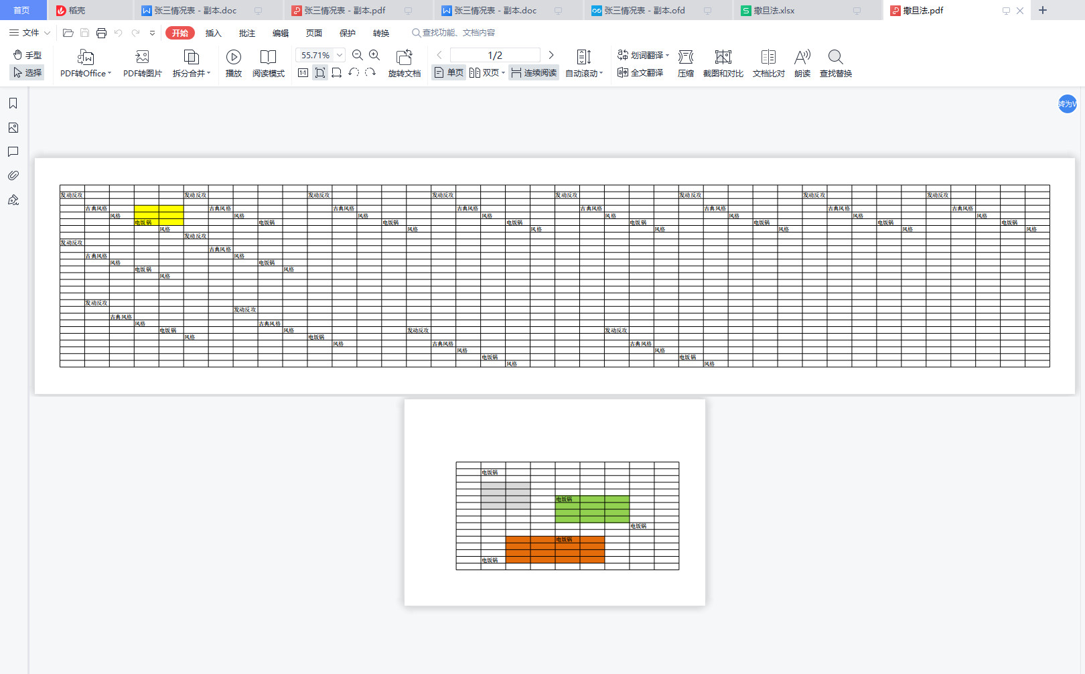Open the 编辑 ribbon tab
The width and height of the screenshot is (1085, 674).
[280, 33]
